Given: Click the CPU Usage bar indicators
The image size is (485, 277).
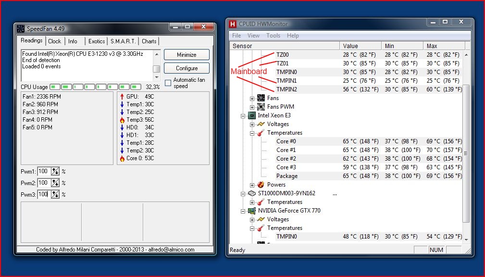Looking at the screenshot, I should tap(95, 87).
